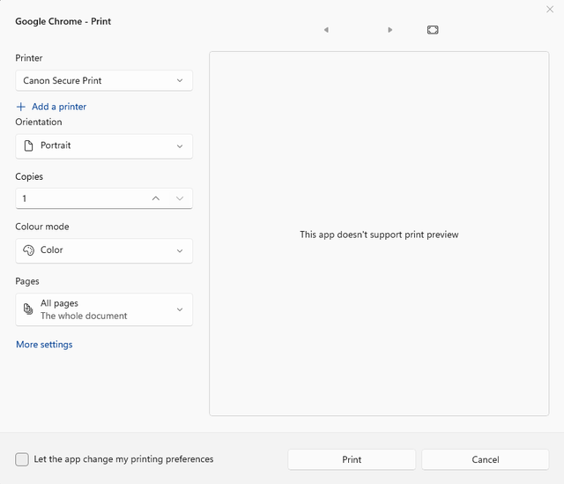
Task: Open More settings link
Action: click(44, 345)
